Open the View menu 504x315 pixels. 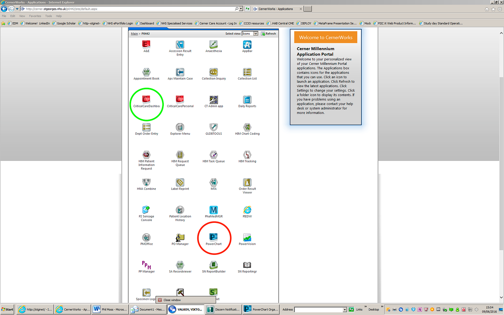point(22,16)
